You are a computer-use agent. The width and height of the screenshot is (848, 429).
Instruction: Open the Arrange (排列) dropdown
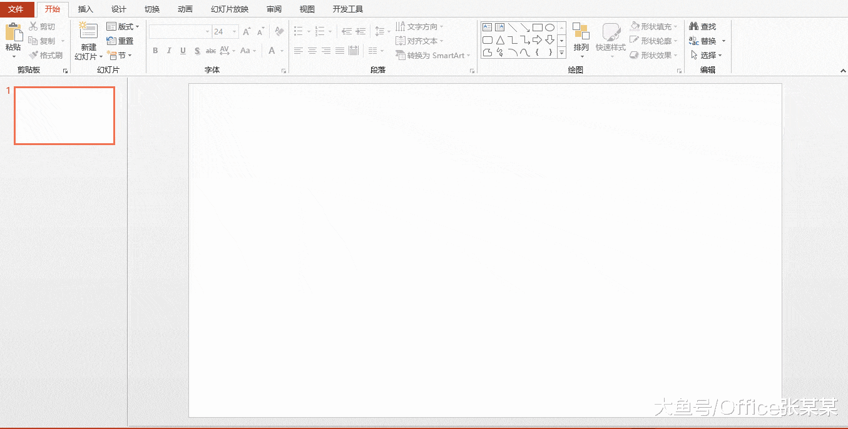coord(581,41)
